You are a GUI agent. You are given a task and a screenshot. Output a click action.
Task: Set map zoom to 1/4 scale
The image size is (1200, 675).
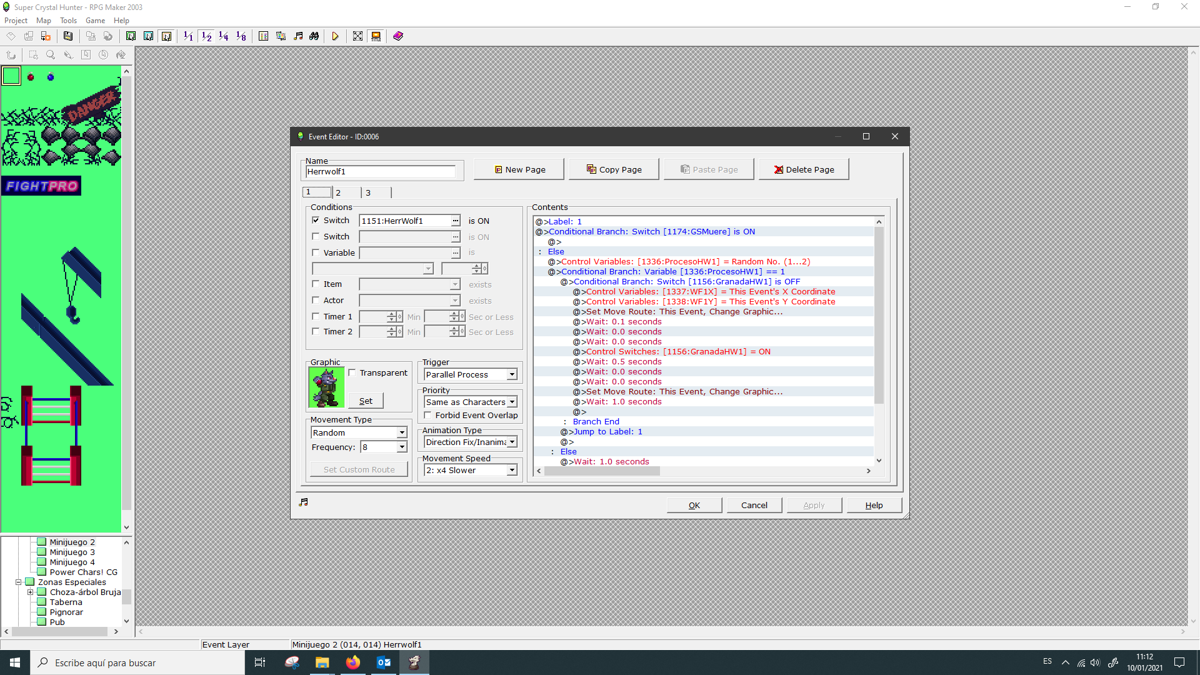tap(223, 36)
